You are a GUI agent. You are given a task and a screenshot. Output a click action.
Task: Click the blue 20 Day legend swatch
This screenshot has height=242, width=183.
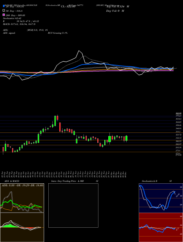(4, 6)
